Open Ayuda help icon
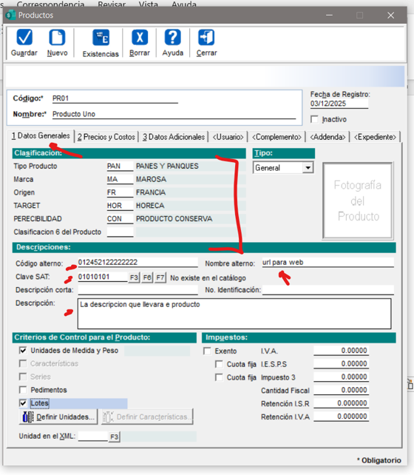This screenshot has height=475, width=414. (172, 37)
